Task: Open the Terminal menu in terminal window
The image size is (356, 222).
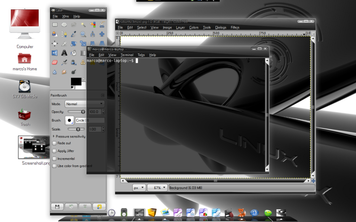Action: pos(127,55)
